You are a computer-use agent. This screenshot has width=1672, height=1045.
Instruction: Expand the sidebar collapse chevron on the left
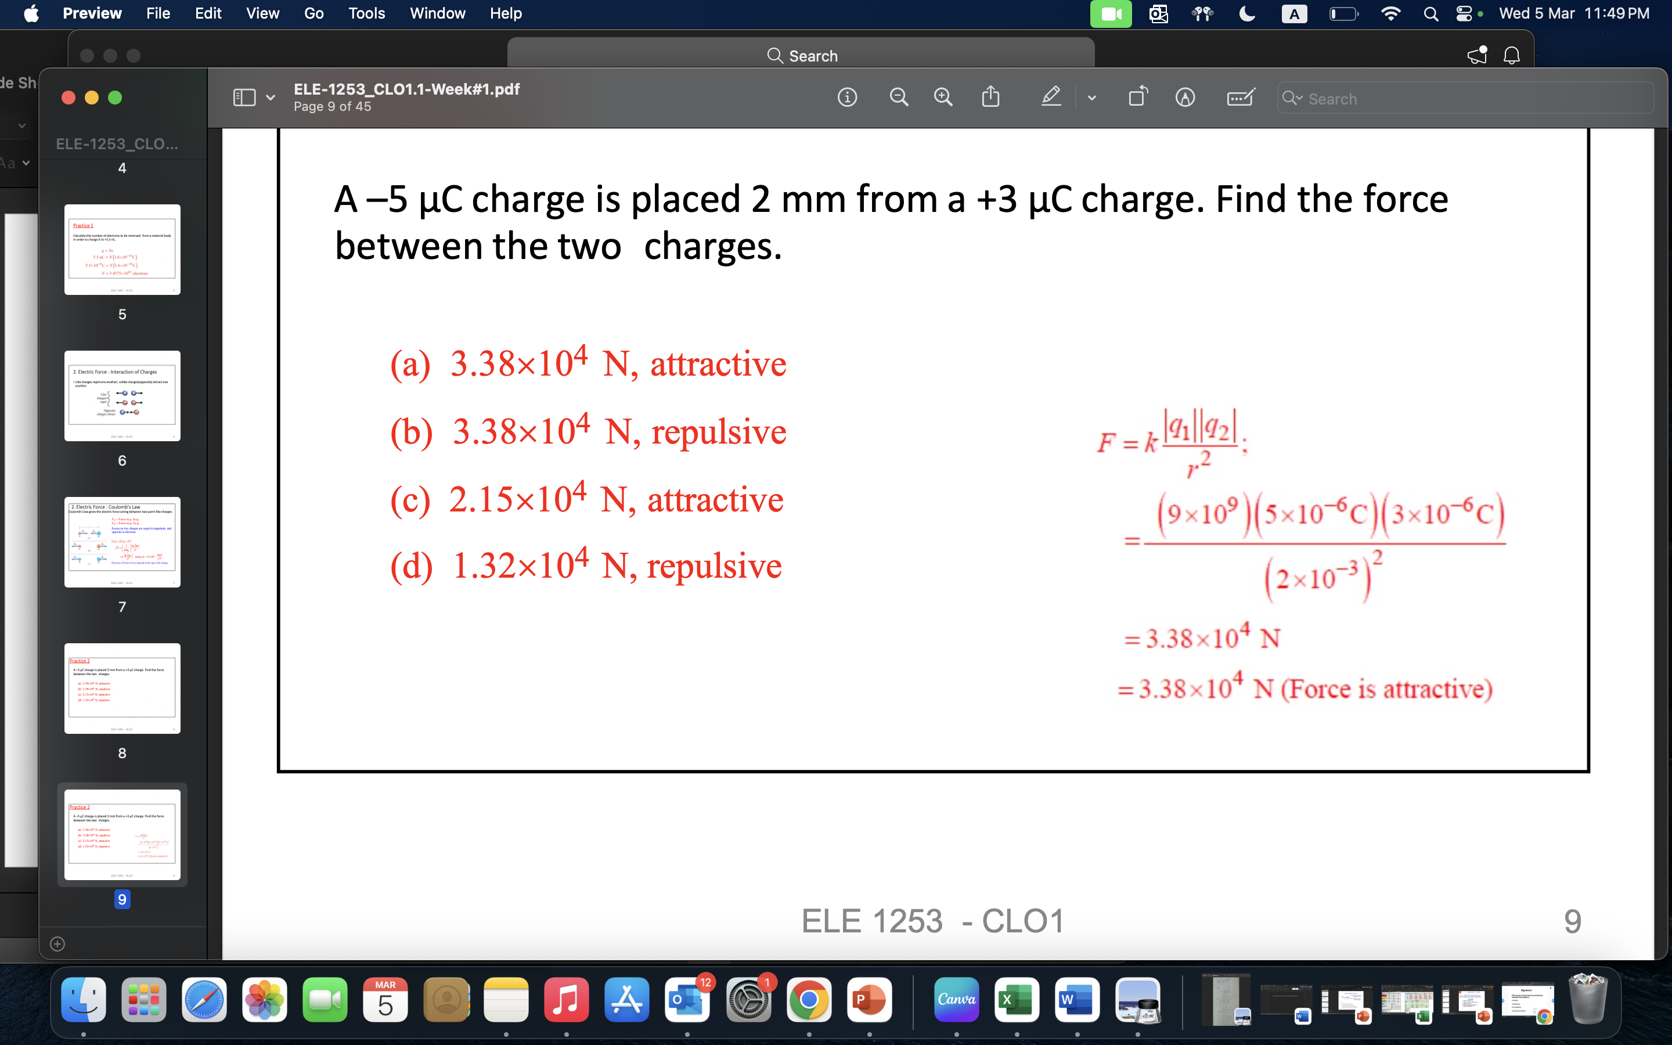click(x=21, y=125)
